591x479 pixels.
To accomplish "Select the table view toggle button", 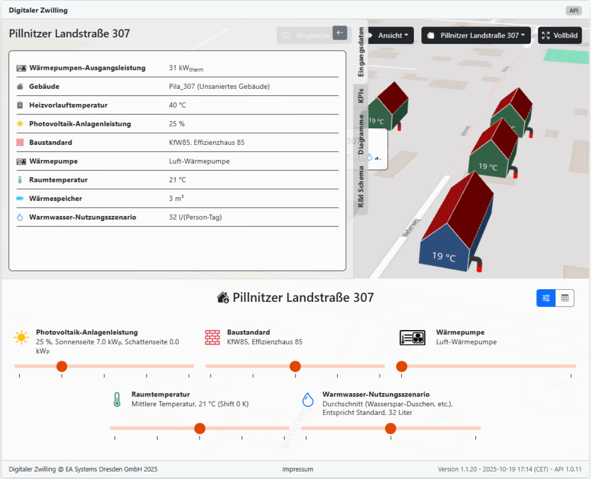I will pyautogui.click(x=564, y=298).
